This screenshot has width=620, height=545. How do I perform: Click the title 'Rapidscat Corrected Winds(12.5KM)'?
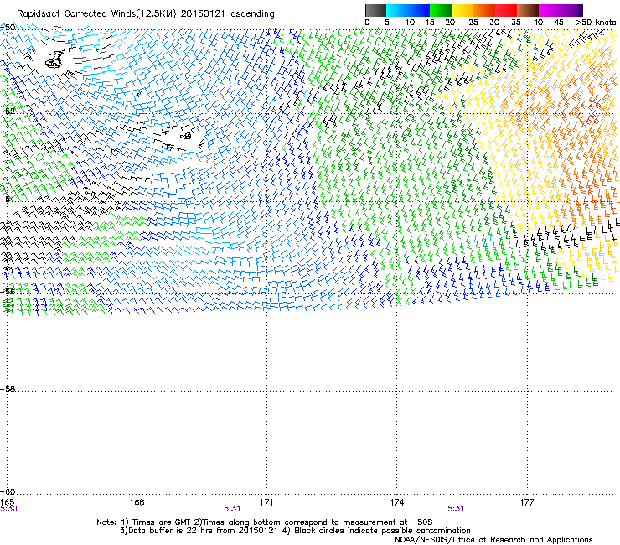pyautogui.click(x=96, y=14)
